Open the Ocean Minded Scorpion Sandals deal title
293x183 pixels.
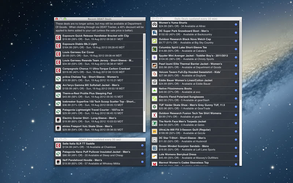tap(184, 146)
